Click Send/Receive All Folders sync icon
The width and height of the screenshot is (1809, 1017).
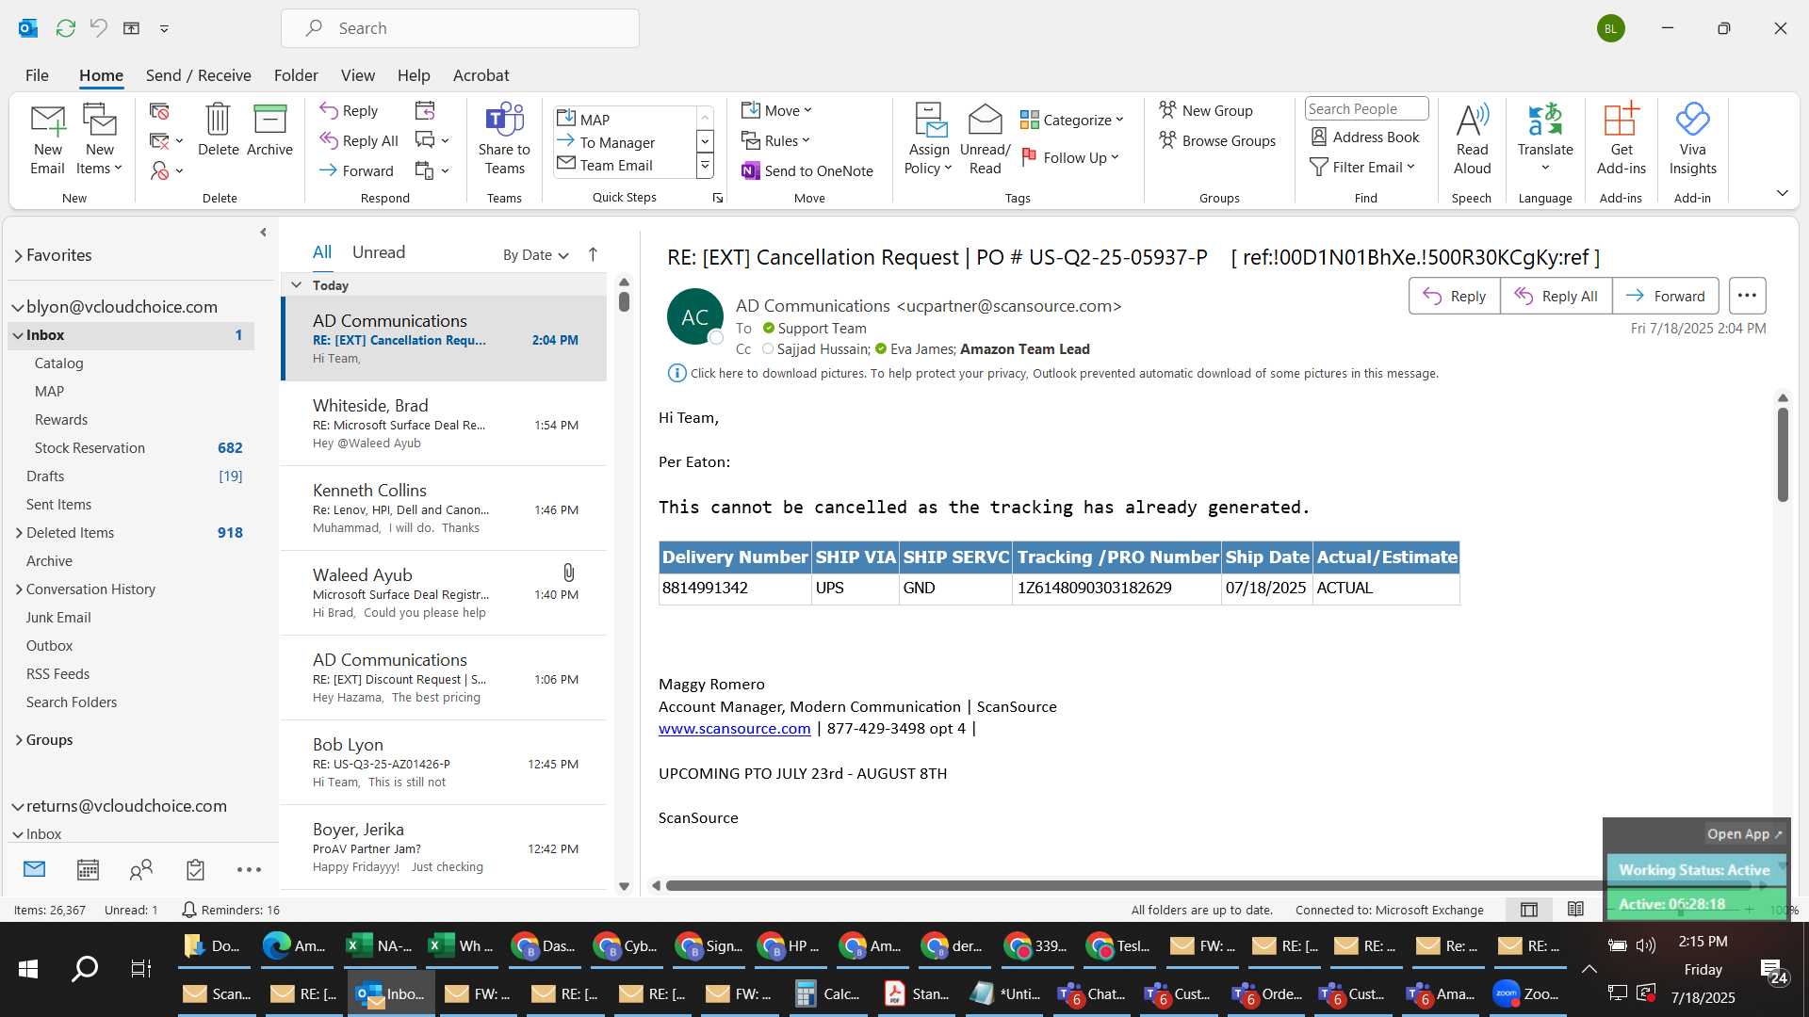point(65,28)
